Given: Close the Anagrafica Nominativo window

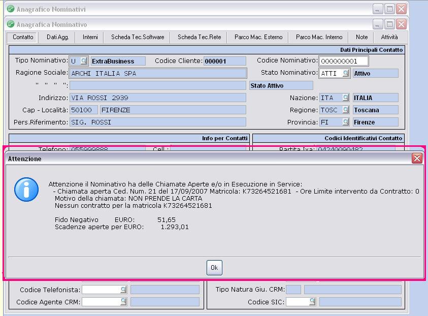Looking at the screenshot, I should [402, 24].
